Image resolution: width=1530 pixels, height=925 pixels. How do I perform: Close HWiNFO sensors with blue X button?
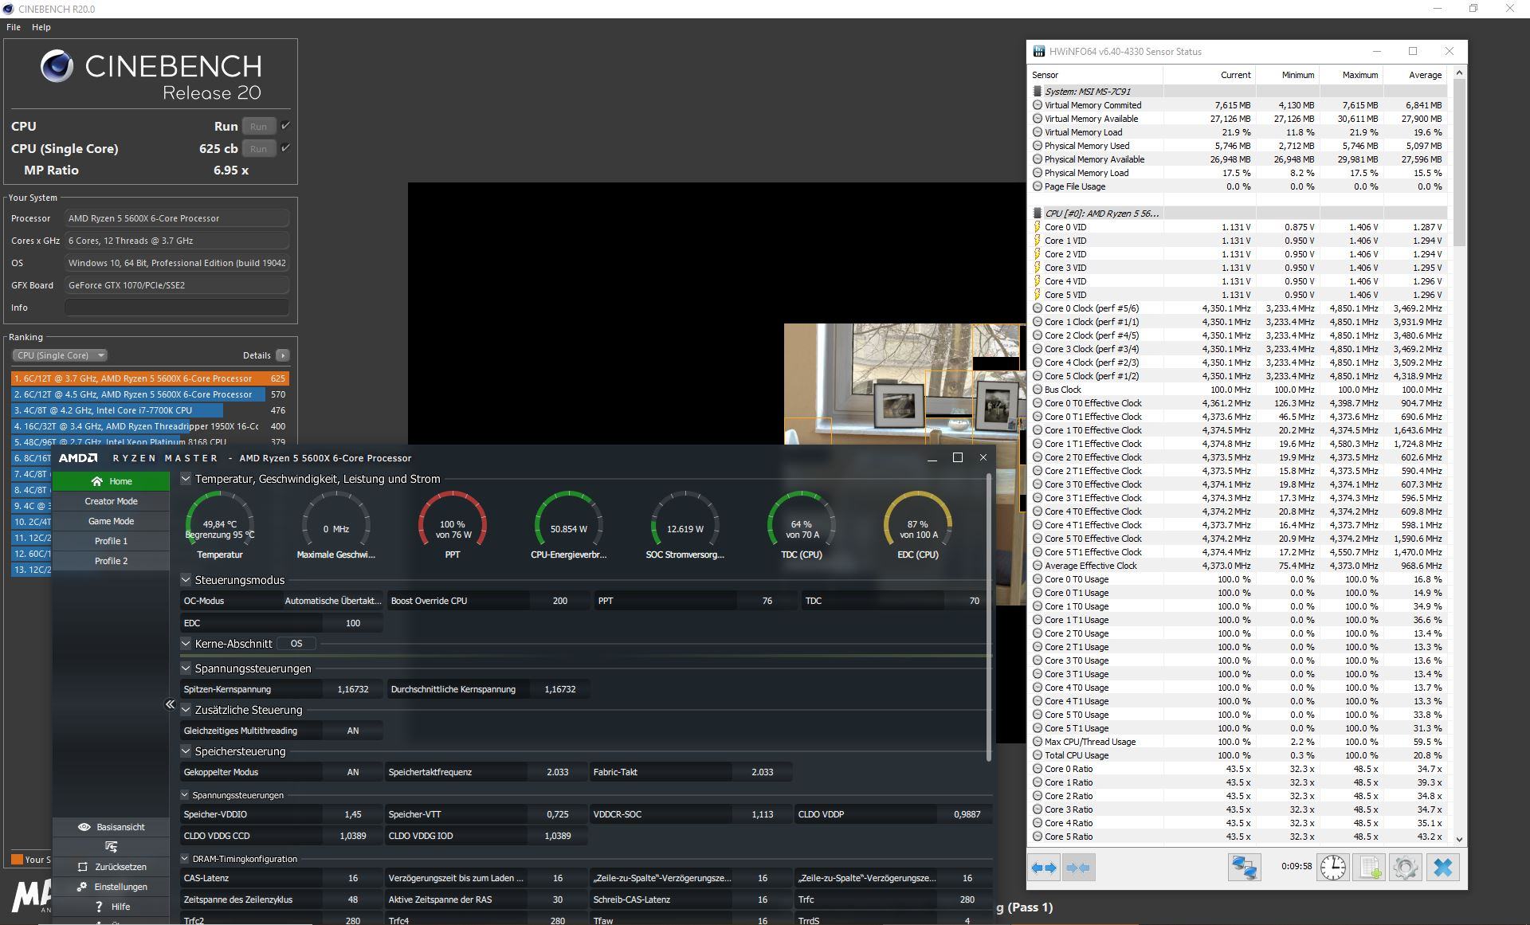[x=1442, y=868]
